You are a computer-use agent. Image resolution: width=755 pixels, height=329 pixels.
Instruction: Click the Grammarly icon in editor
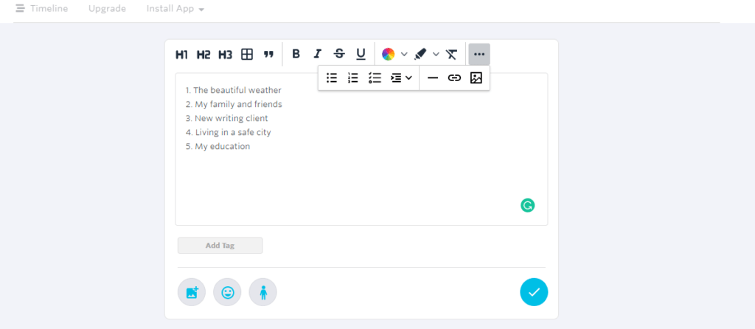click(x=528, y=206)
